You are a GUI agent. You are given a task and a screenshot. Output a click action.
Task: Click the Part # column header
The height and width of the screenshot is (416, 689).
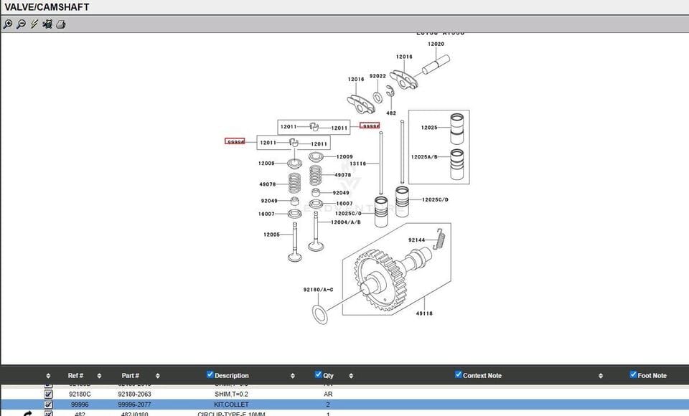pos(130,375)
